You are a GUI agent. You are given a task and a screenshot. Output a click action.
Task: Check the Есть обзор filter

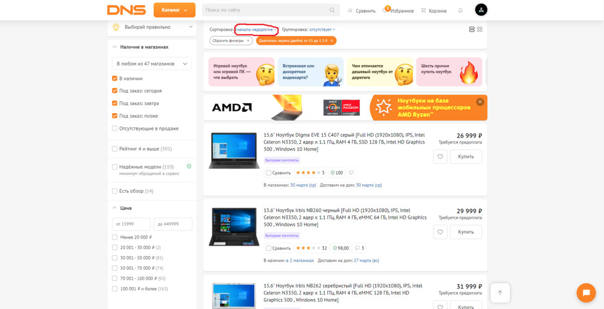coord(115,191)
